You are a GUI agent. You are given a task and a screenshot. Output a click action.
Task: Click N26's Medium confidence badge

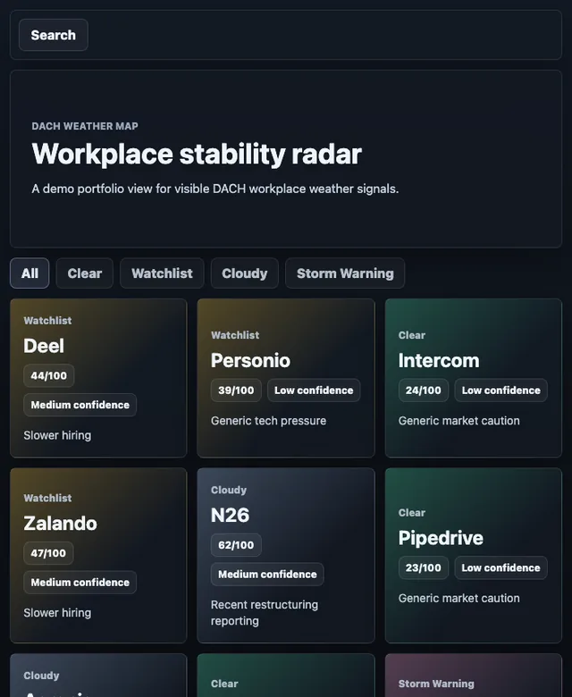coord(267,575)
